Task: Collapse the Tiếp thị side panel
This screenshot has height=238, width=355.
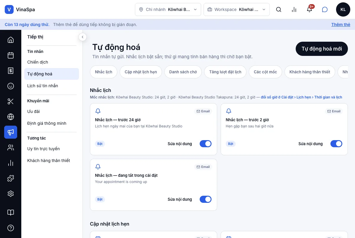Action: point(82,37)
